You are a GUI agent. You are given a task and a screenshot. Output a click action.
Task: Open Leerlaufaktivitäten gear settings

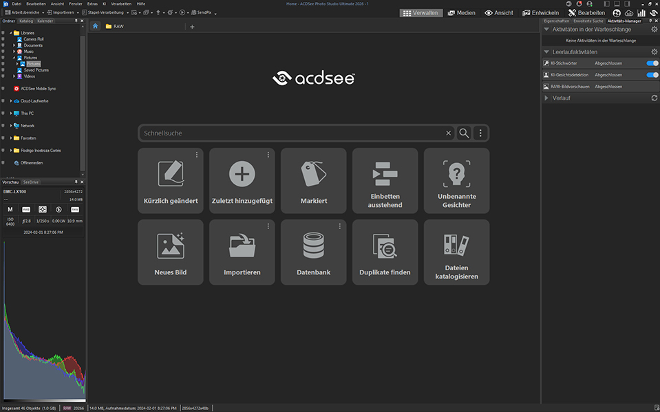pos(654,52)
